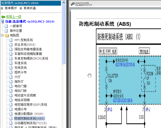Open 安全系统(SRS) diagram entry
The image size is (161, 128).
coord(25,45)
